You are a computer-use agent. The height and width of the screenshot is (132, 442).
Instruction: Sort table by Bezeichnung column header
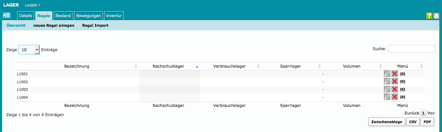[77, 66]
